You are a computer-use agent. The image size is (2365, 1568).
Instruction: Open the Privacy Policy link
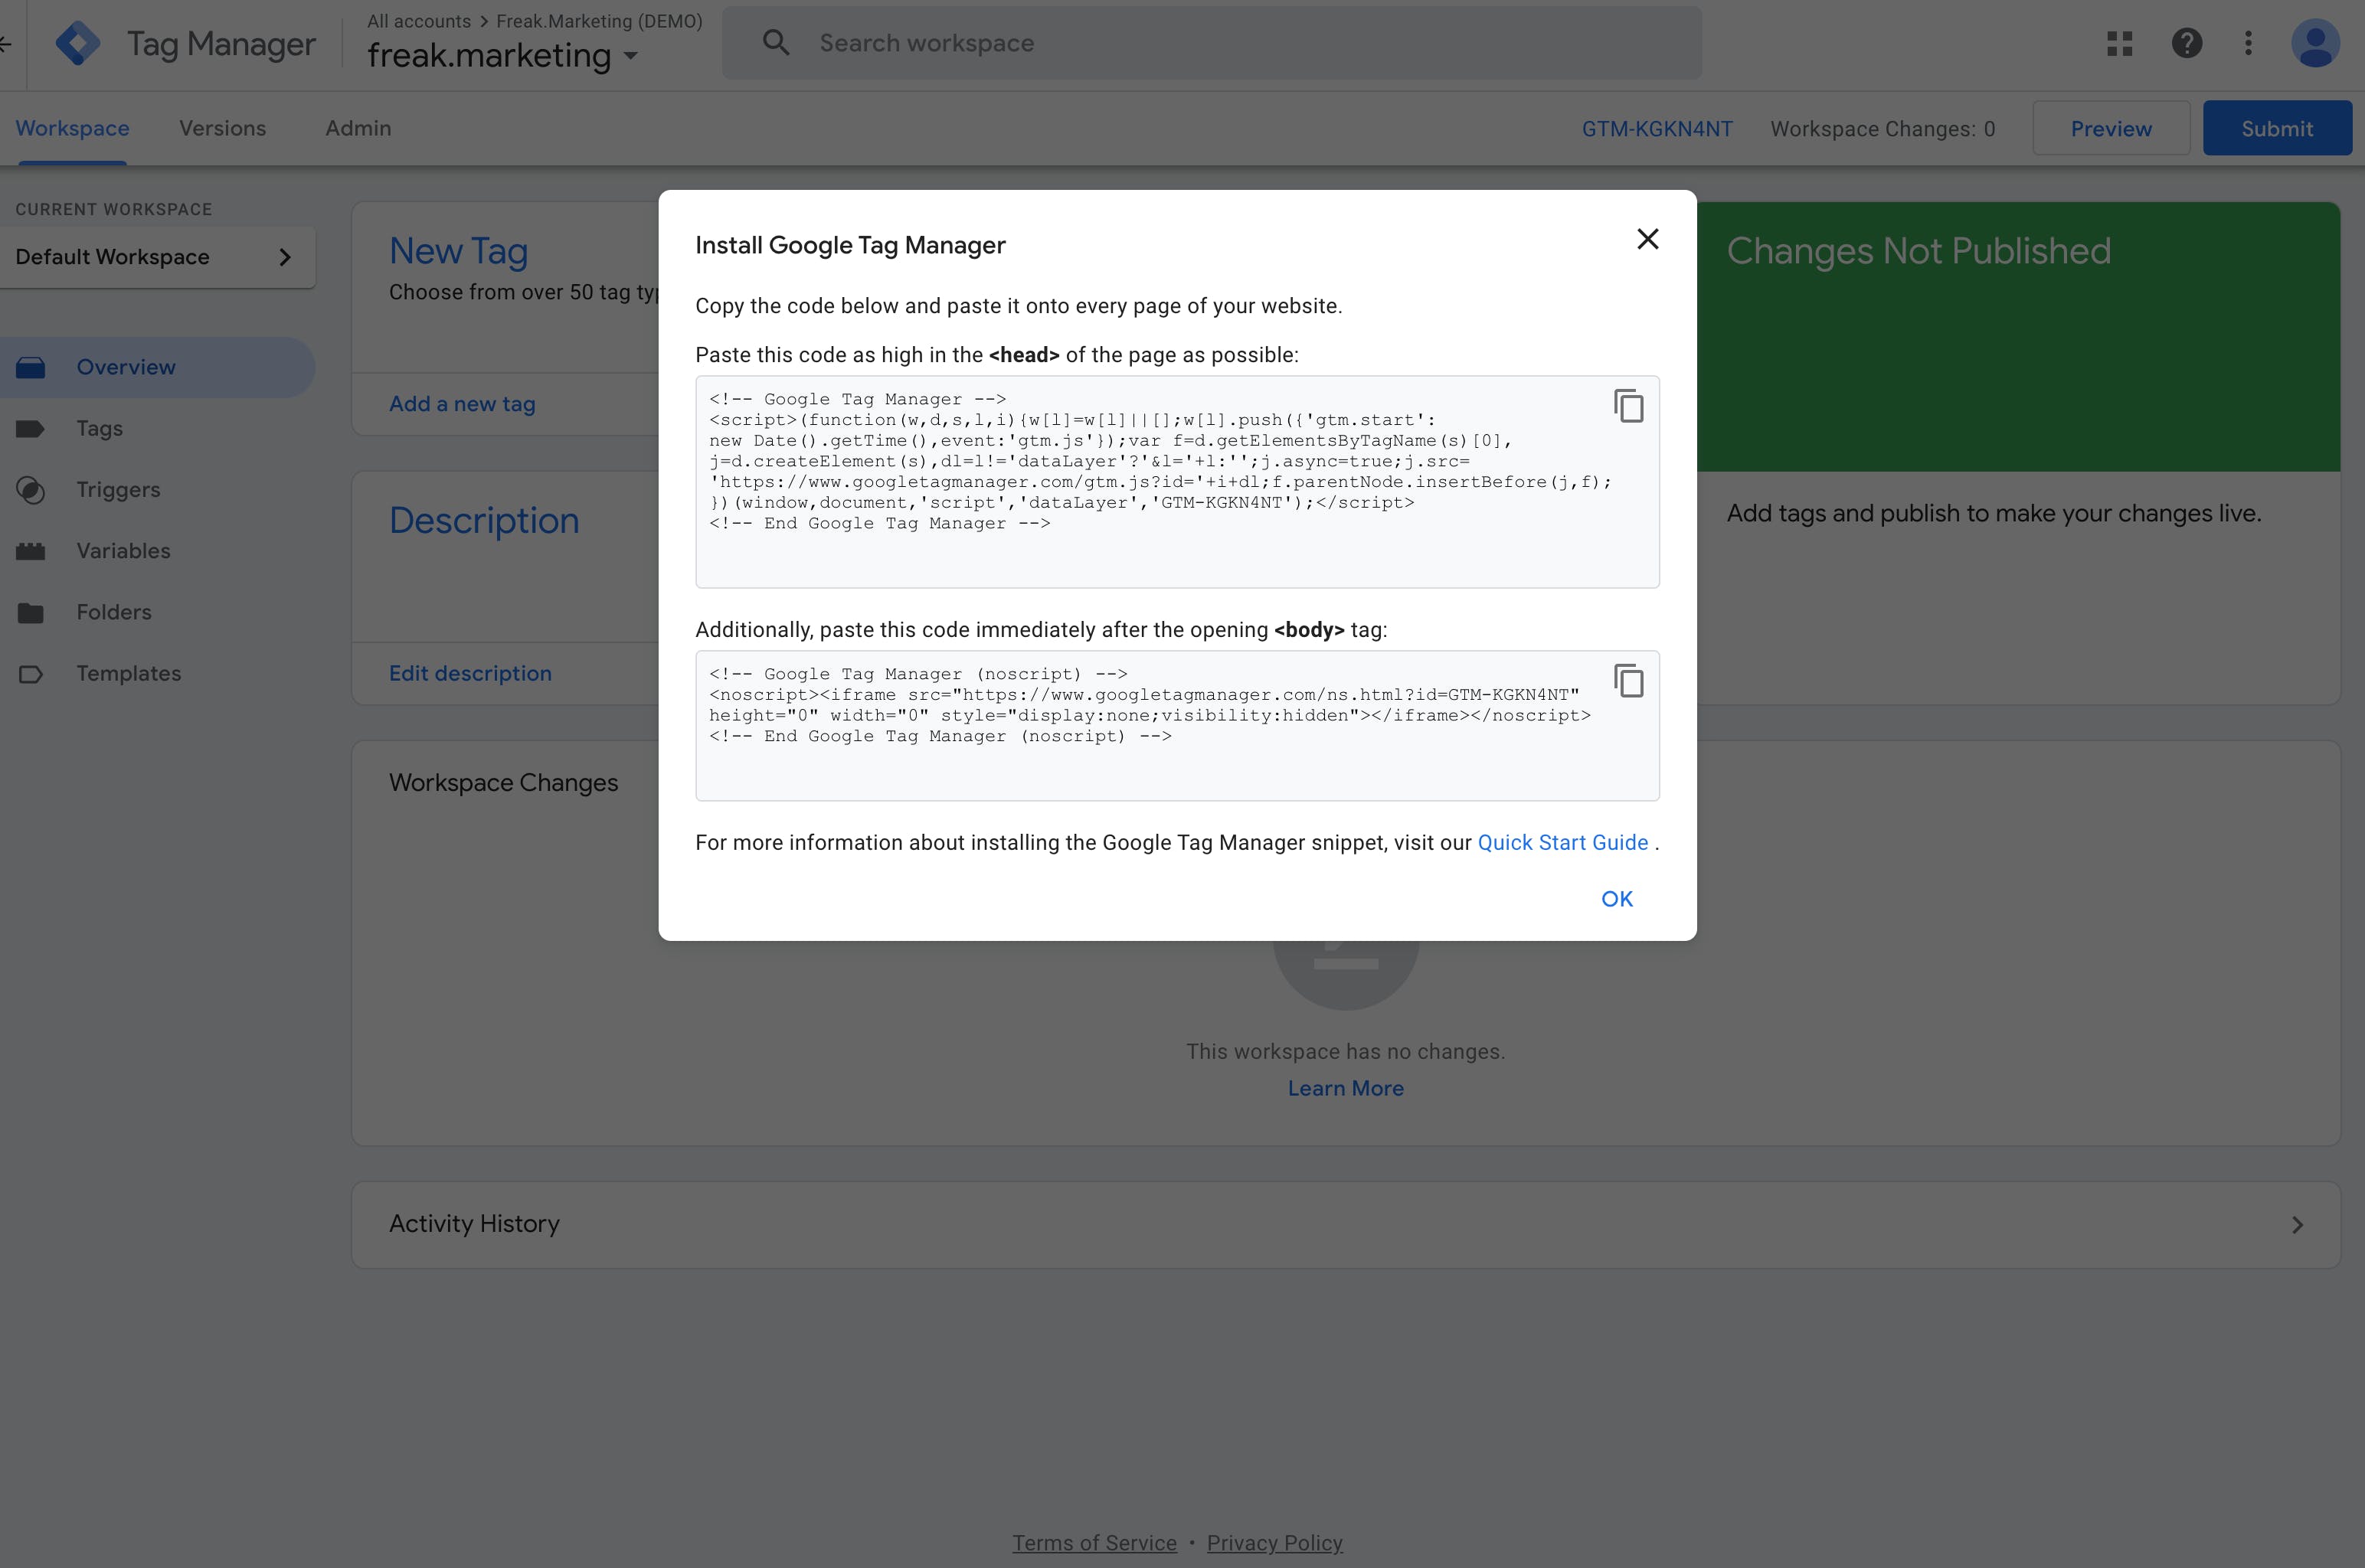pyautogui.click(x=1274, y=1542)
